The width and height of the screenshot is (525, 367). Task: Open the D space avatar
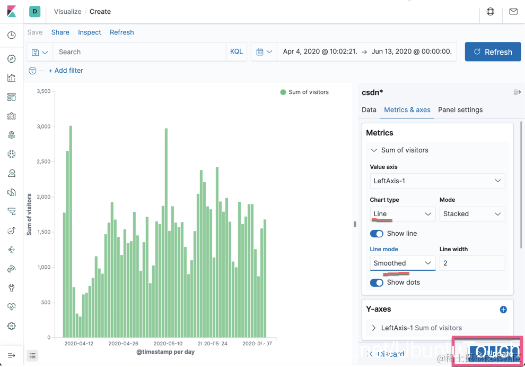pyautogui.click(x=35, y=11)
